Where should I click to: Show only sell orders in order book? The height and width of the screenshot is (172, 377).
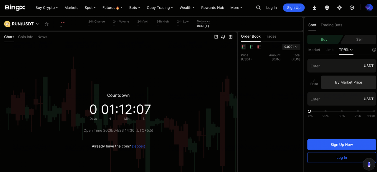pyautogui.click(x=259, y=47)
